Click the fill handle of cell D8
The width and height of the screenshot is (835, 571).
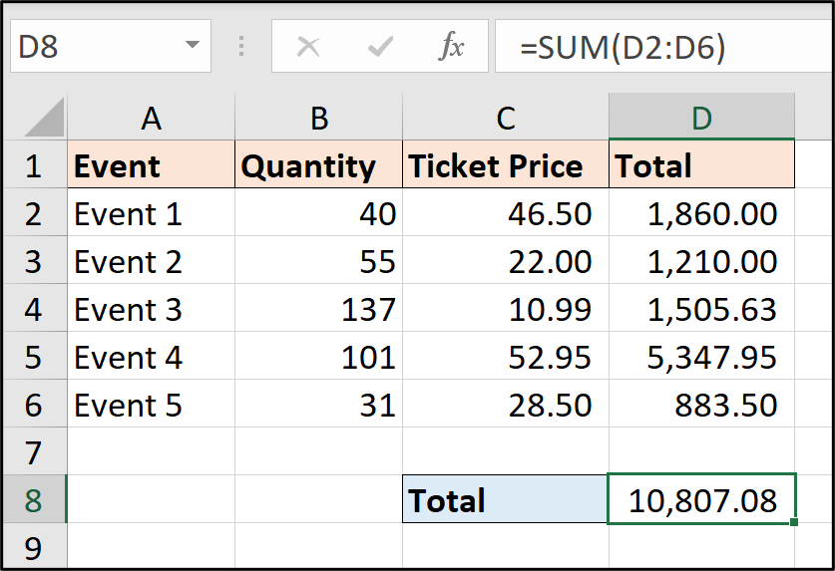pyautogui.click(x=794, y=522)
